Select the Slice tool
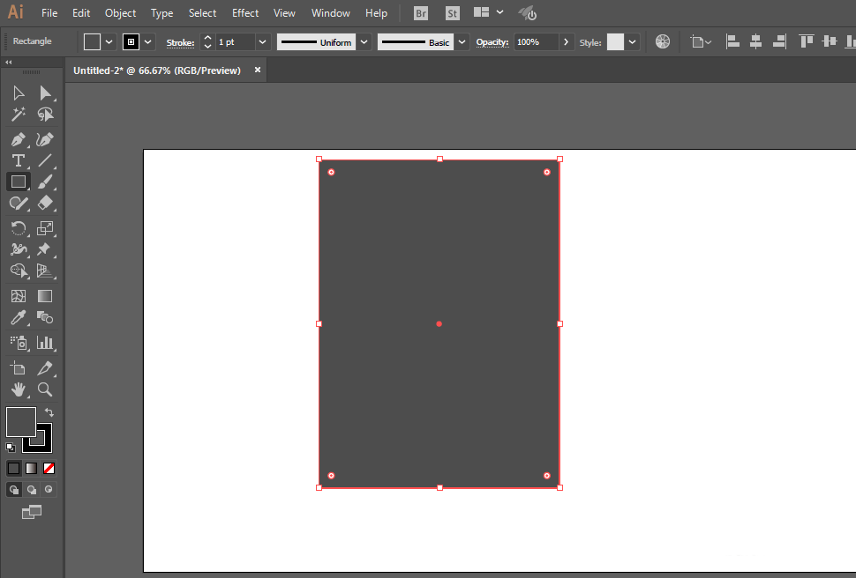 45,368
